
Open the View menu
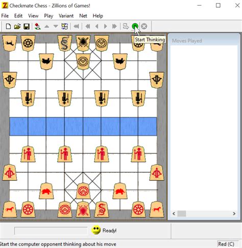[x=33, y=16]
